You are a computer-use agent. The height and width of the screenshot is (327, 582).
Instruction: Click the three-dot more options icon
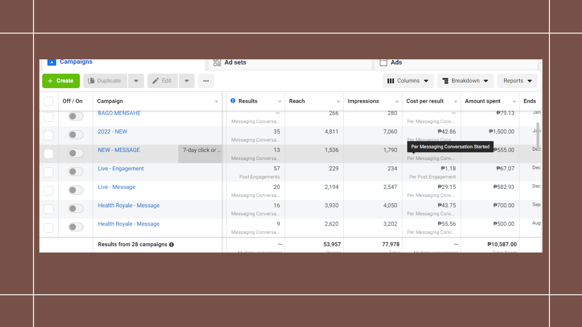[206, 81]
